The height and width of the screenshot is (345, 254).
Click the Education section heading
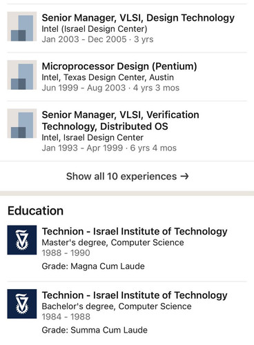pyautogui.click(x=35, y=211)
